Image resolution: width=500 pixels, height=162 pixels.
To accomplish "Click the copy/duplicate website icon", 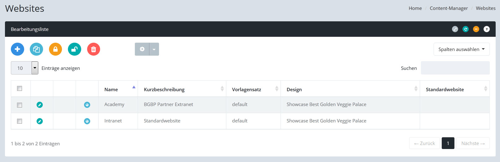I will coord(36,49).
